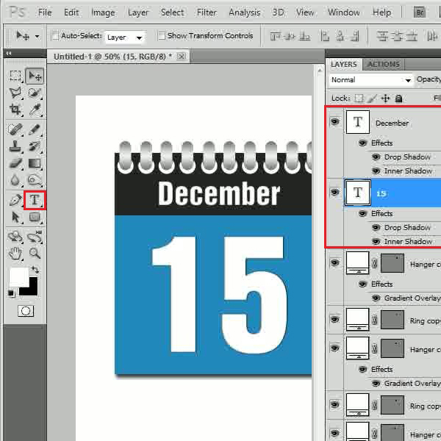Select the Path Selection tool
This screenshot has width=441, height=441.
point(15,217)
